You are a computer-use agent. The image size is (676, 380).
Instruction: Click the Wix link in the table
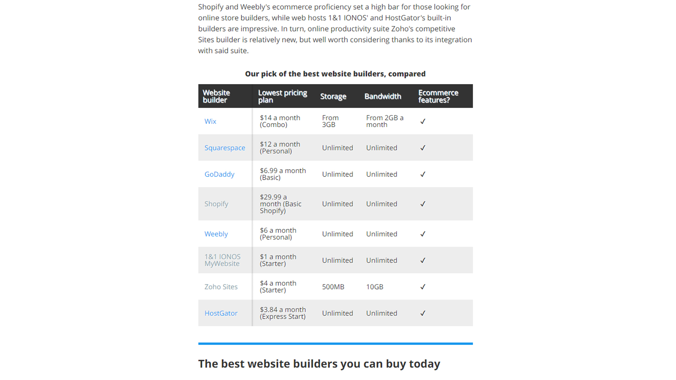pyautogui.click(x=210, y=121)
